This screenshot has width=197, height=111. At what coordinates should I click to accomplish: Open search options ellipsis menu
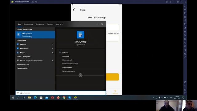[x=97, y=24]
